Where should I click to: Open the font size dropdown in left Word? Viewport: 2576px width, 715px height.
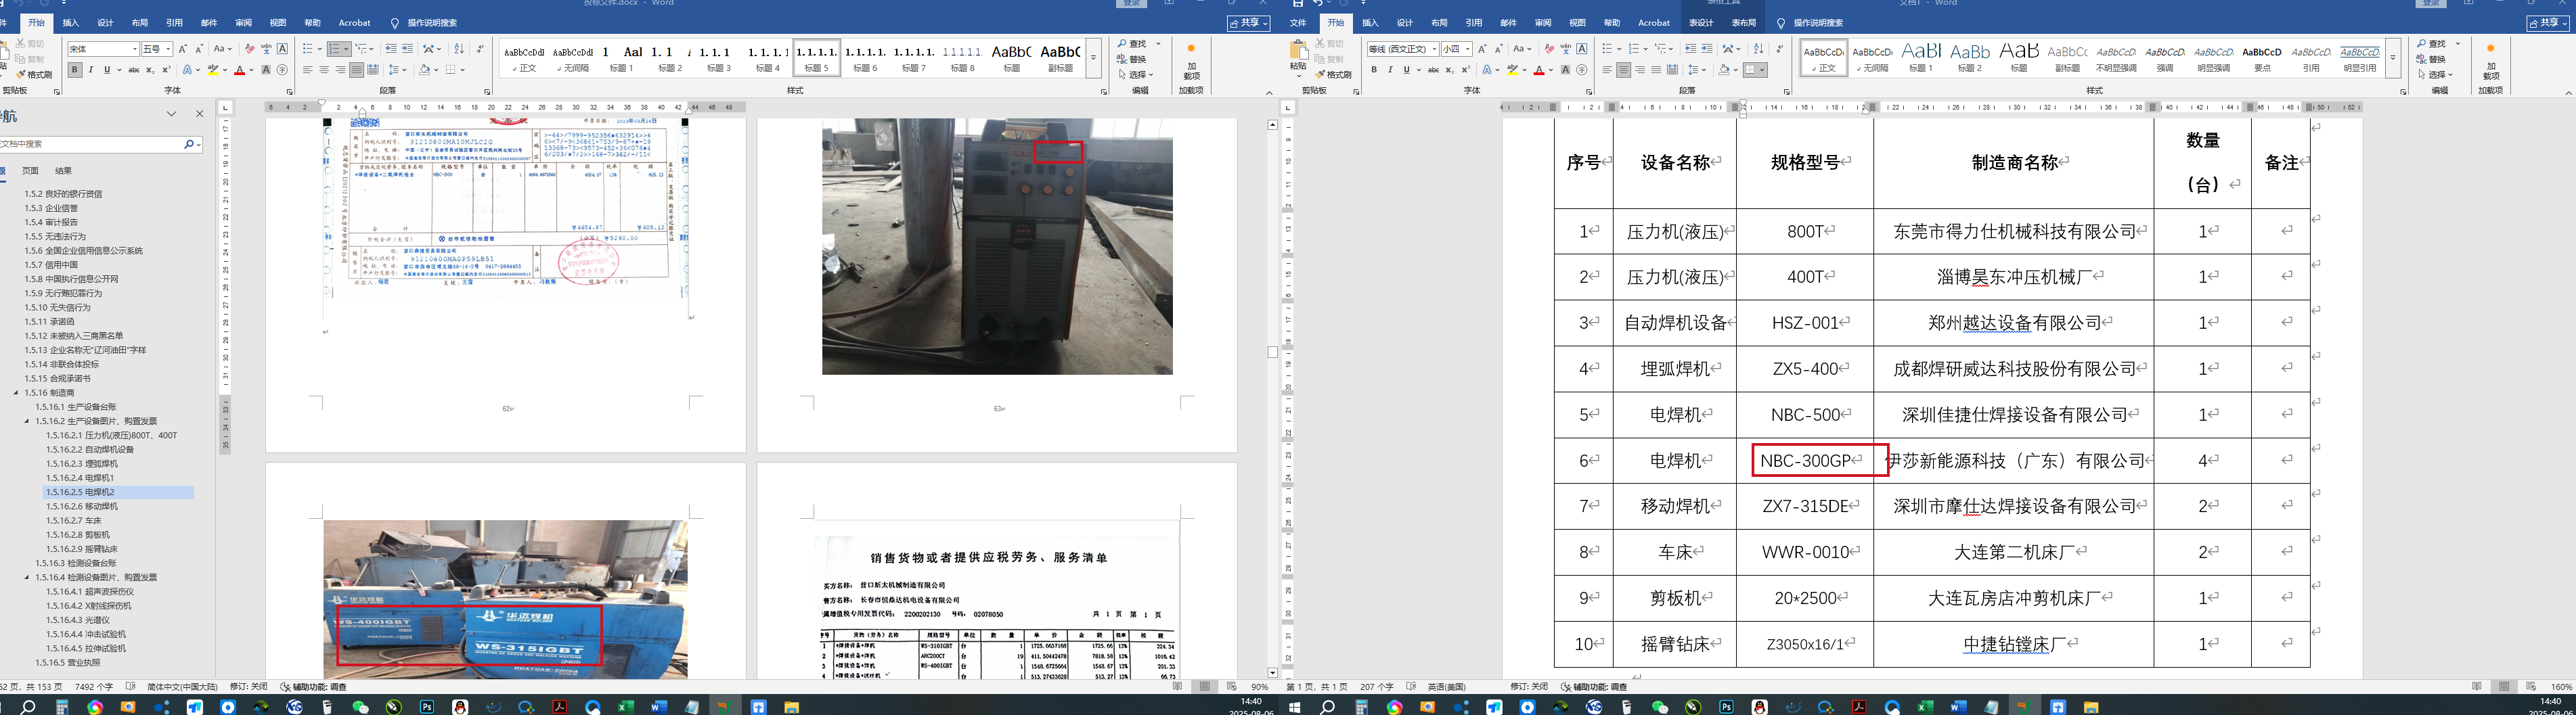pos(169,49)
